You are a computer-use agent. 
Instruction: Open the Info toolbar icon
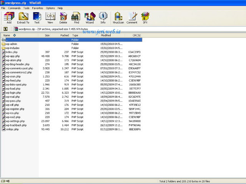point(103,17)
